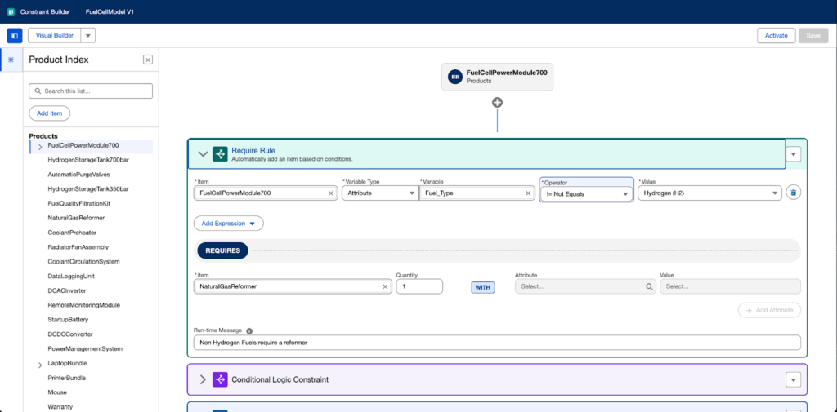Screen dimensions: 837x412
Task: Open the Variable Type dropdown
Action: (379, 193)
